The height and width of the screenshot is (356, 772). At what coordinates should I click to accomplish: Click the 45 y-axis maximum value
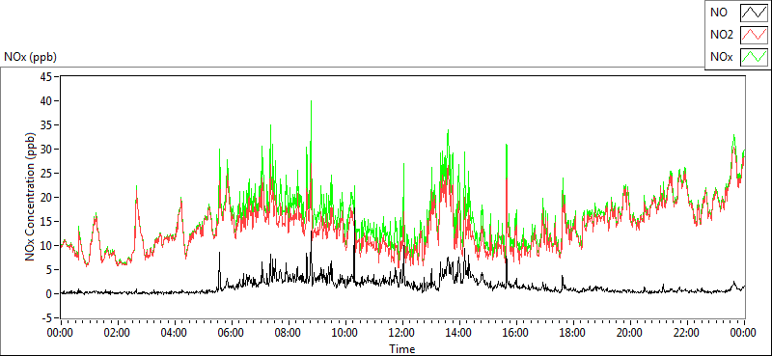tap(46, 77)
